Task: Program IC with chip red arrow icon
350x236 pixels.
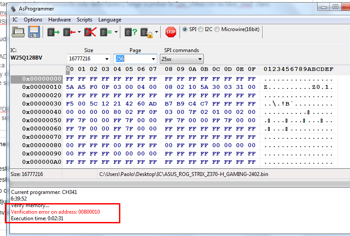Action: [69, 32]
